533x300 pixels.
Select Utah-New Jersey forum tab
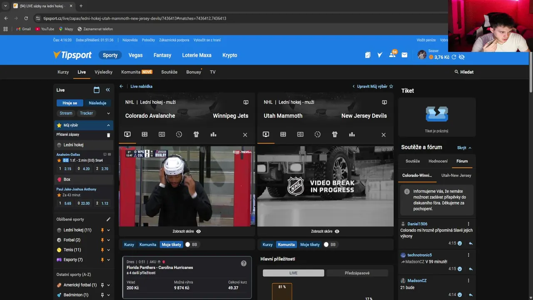point(456,175)
